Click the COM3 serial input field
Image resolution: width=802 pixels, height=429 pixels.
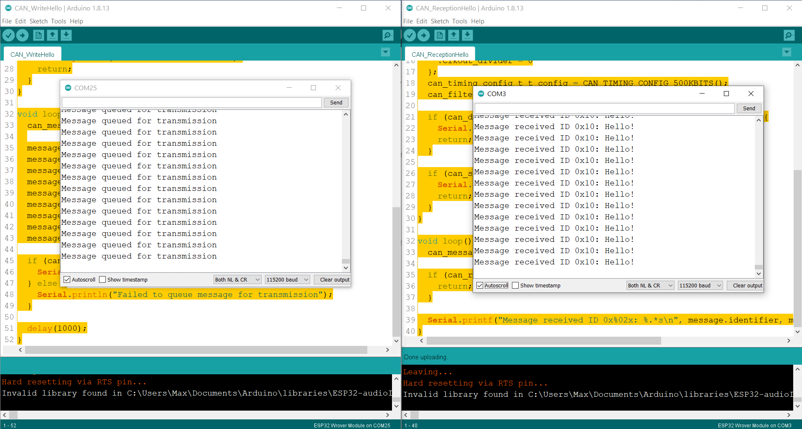605,108
